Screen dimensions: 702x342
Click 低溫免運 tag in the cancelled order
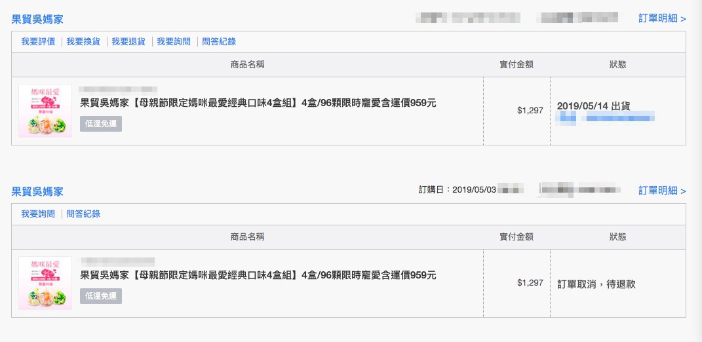click(x=101, y=296)
